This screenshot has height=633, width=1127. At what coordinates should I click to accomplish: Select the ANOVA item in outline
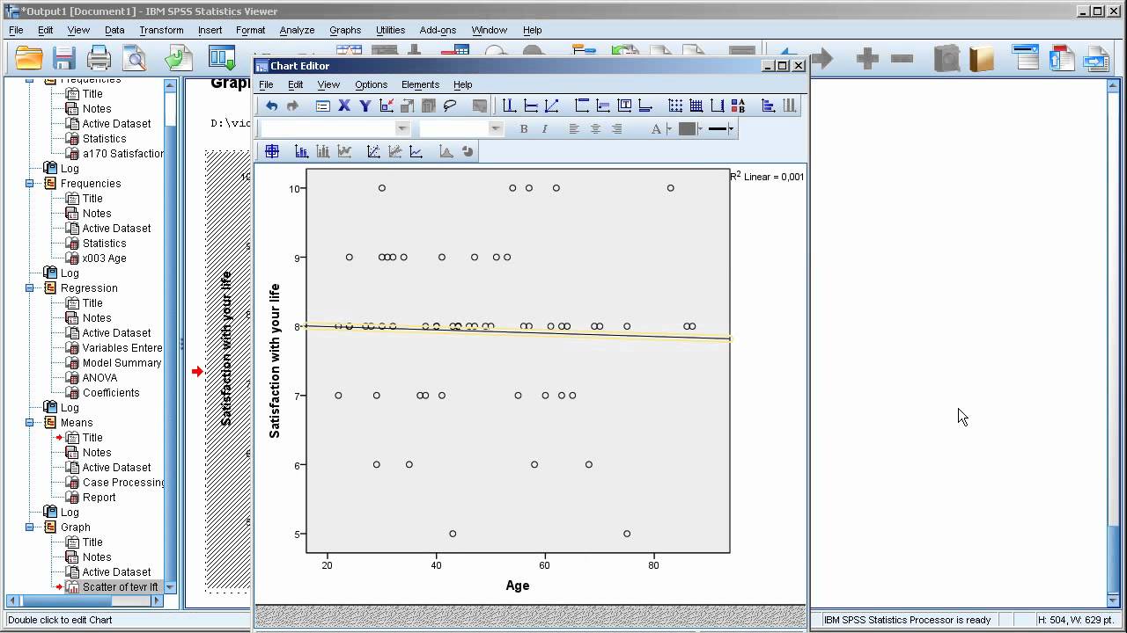pos(99,378)
